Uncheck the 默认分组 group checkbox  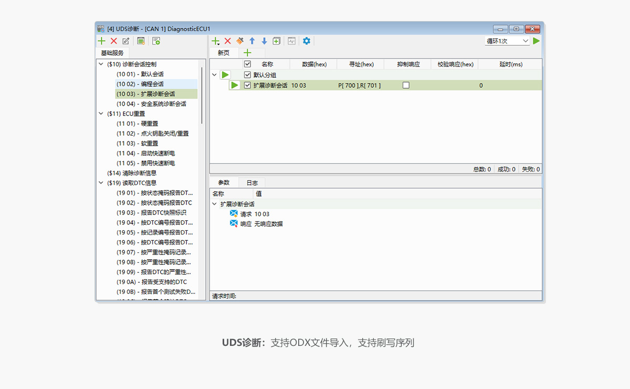coord(248,75)
